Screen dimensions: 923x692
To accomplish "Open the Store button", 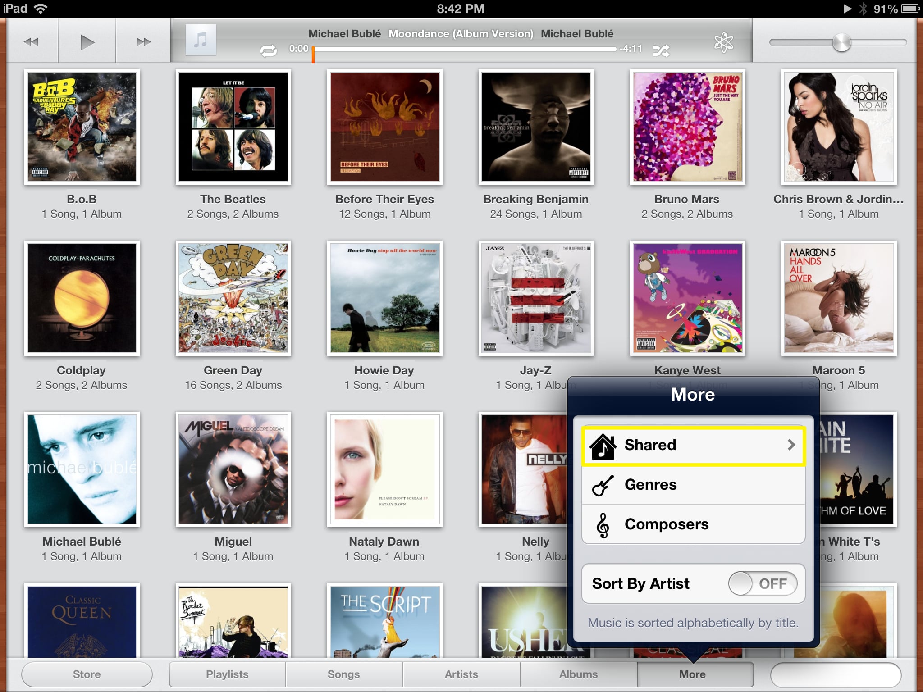I will click(87, 674).
